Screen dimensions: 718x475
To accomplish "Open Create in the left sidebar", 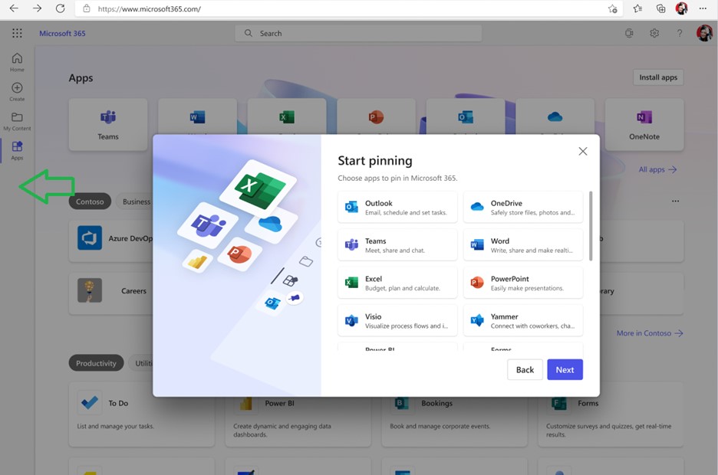I will (x=17, y=92).
